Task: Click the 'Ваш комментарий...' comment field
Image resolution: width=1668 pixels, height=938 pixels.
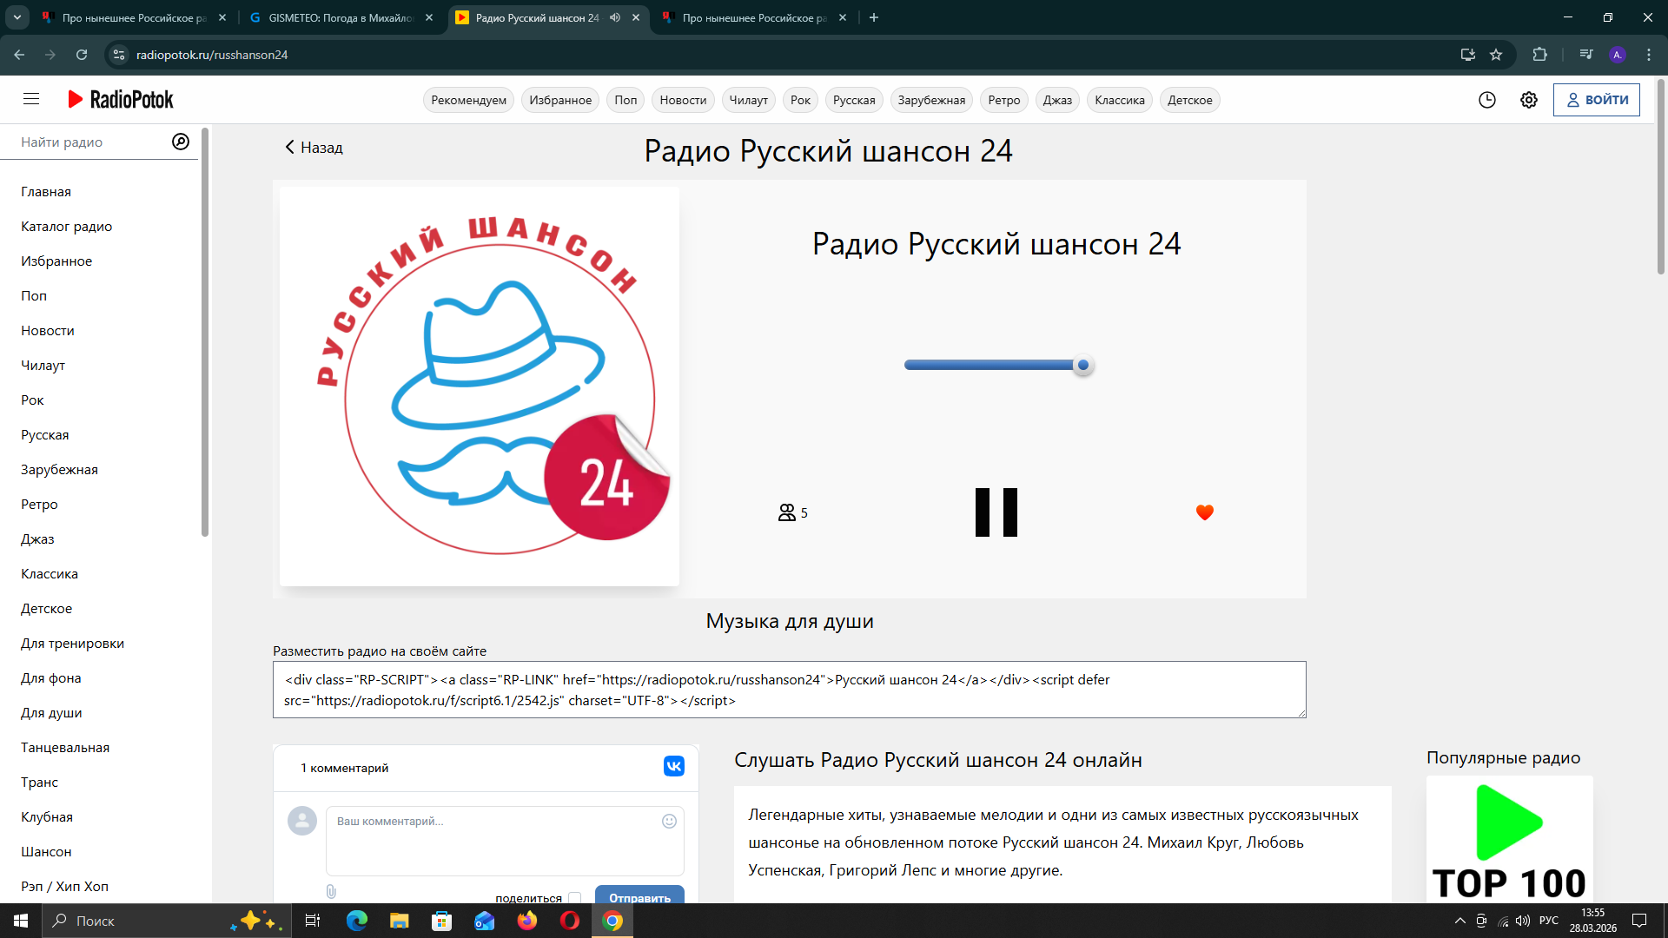Action: tap(505, 841)
